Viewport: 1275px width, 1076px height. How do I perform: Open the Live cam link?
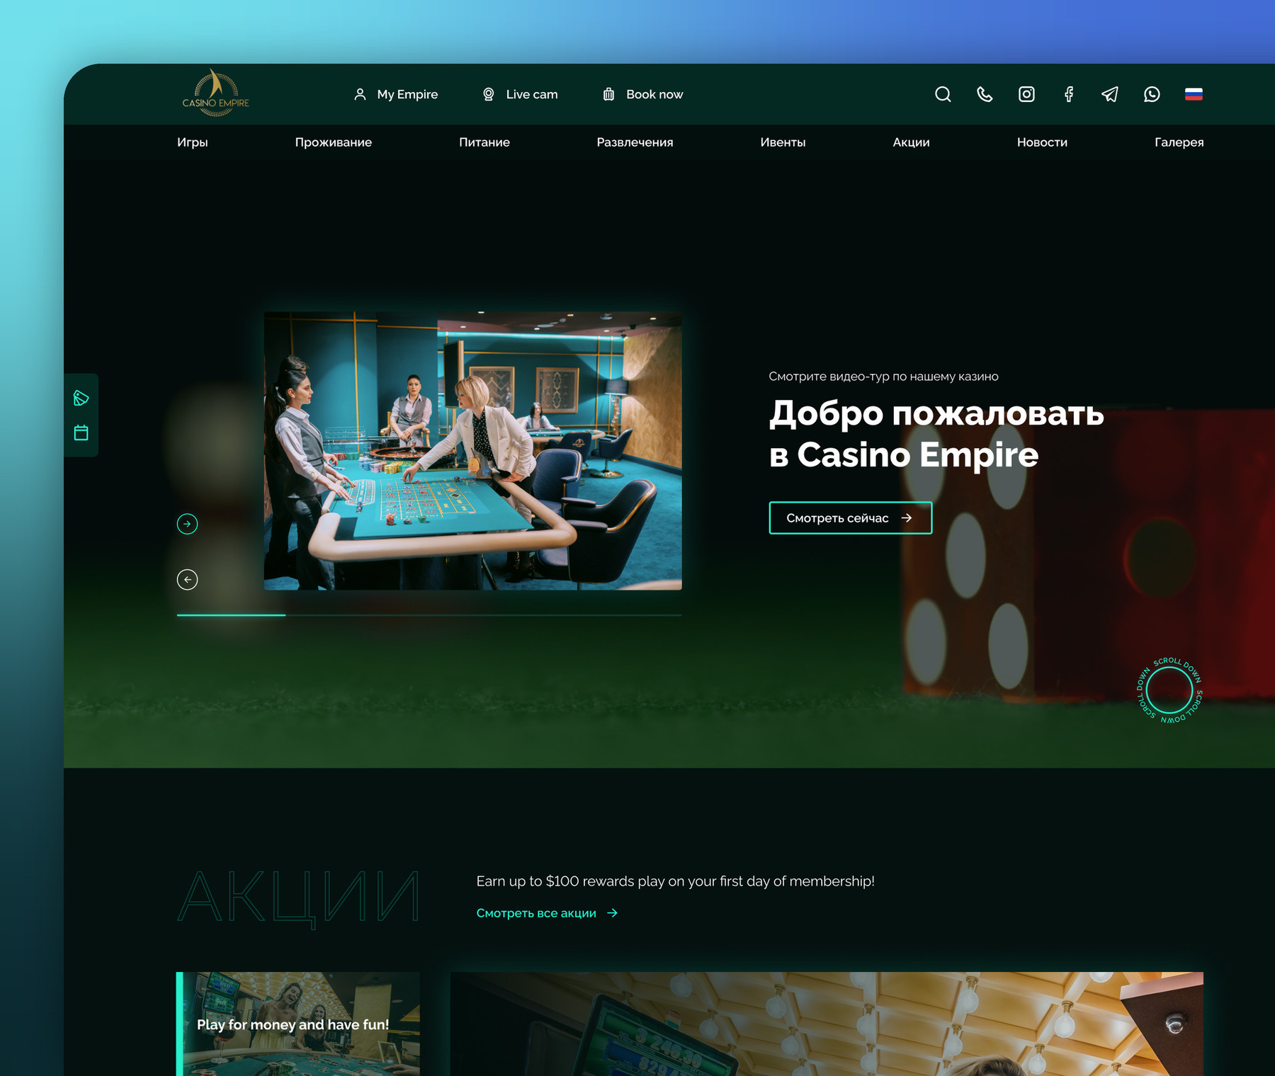coord(520,94)
